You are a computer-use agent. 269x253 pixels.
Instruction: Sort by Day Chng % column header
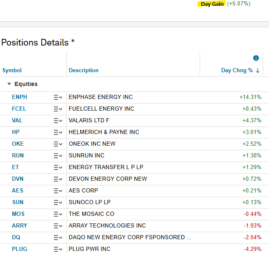tap(237, 70)
